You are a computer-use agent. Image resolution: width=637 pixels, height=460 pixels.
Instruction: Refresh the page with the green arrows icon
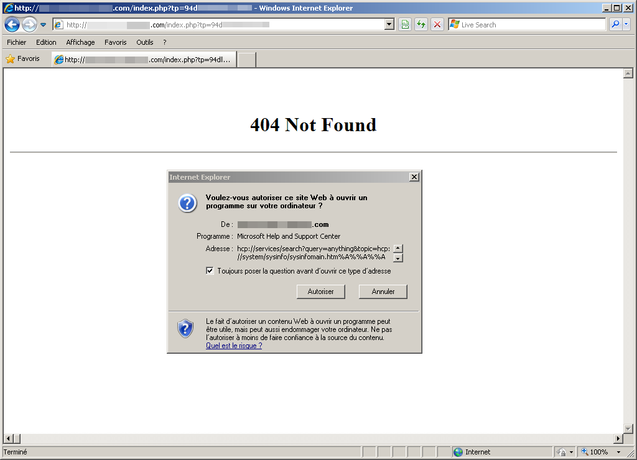(x=421, y=25)
